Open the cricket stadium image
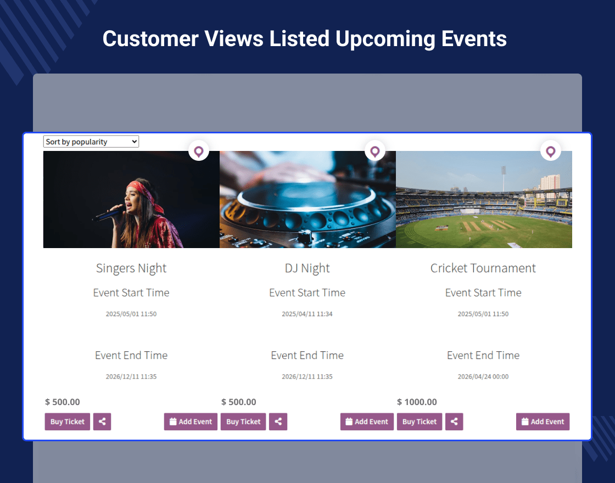The height and width of the screenshot is (483, 615). [x=483, y=199]
